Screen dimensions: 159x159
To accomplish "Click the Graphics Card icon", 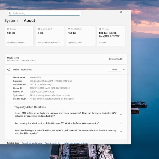I will pos(39,29).
